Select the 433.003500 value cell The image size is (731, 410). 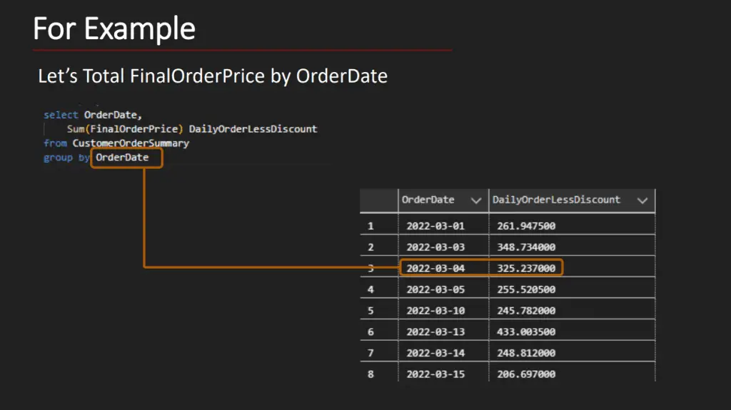click(x=526, y=332)
